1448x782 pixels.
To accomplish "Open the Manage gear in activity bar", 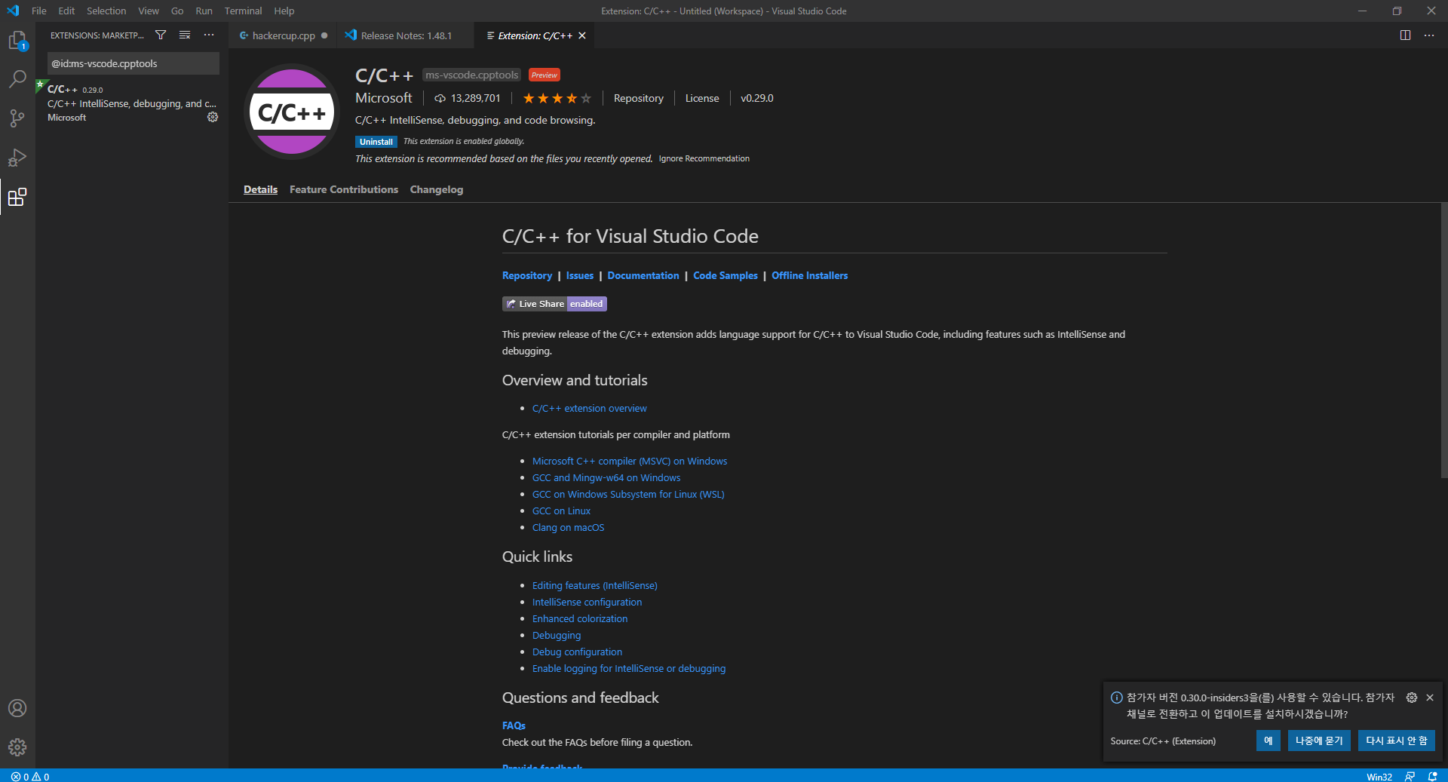I will [x=17, y=747].
